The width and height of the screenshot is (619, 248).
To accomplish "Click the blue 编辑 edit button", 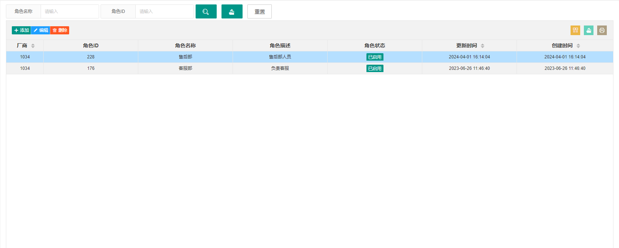I will pos(41,30).
